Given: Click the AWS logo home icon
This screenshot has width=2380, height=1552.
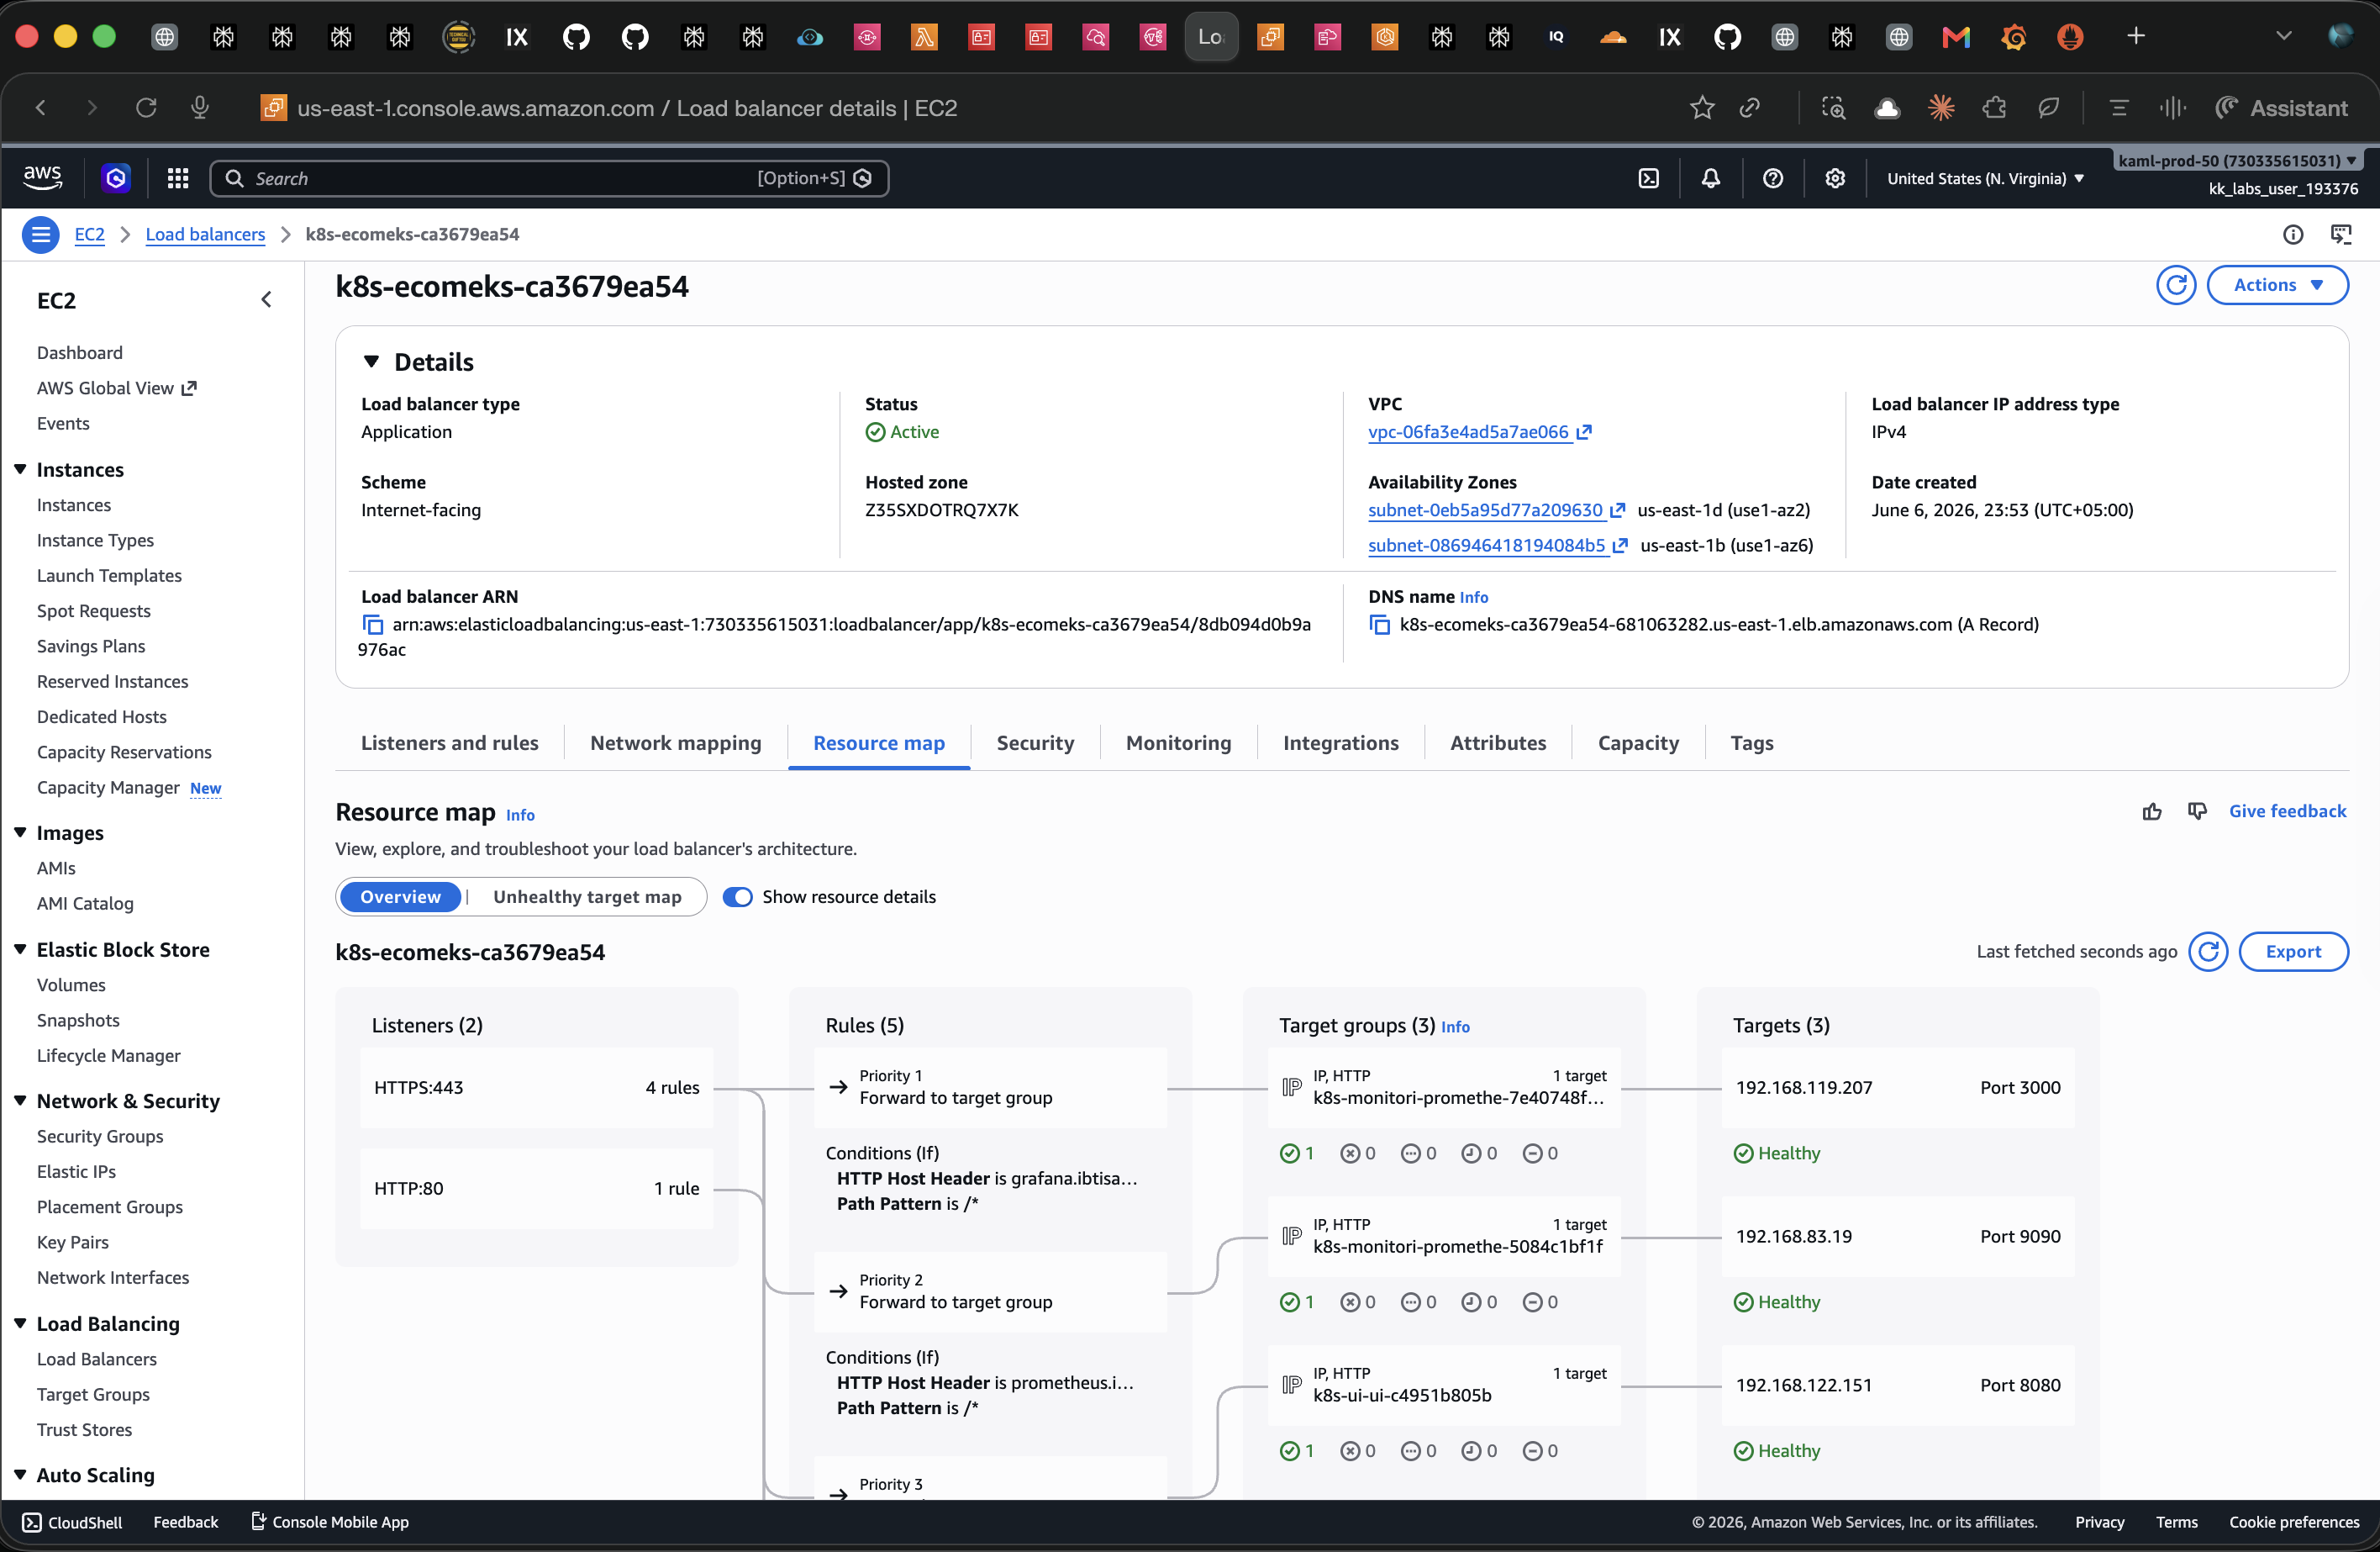Looking at the screenshot, I should [42, 178].
